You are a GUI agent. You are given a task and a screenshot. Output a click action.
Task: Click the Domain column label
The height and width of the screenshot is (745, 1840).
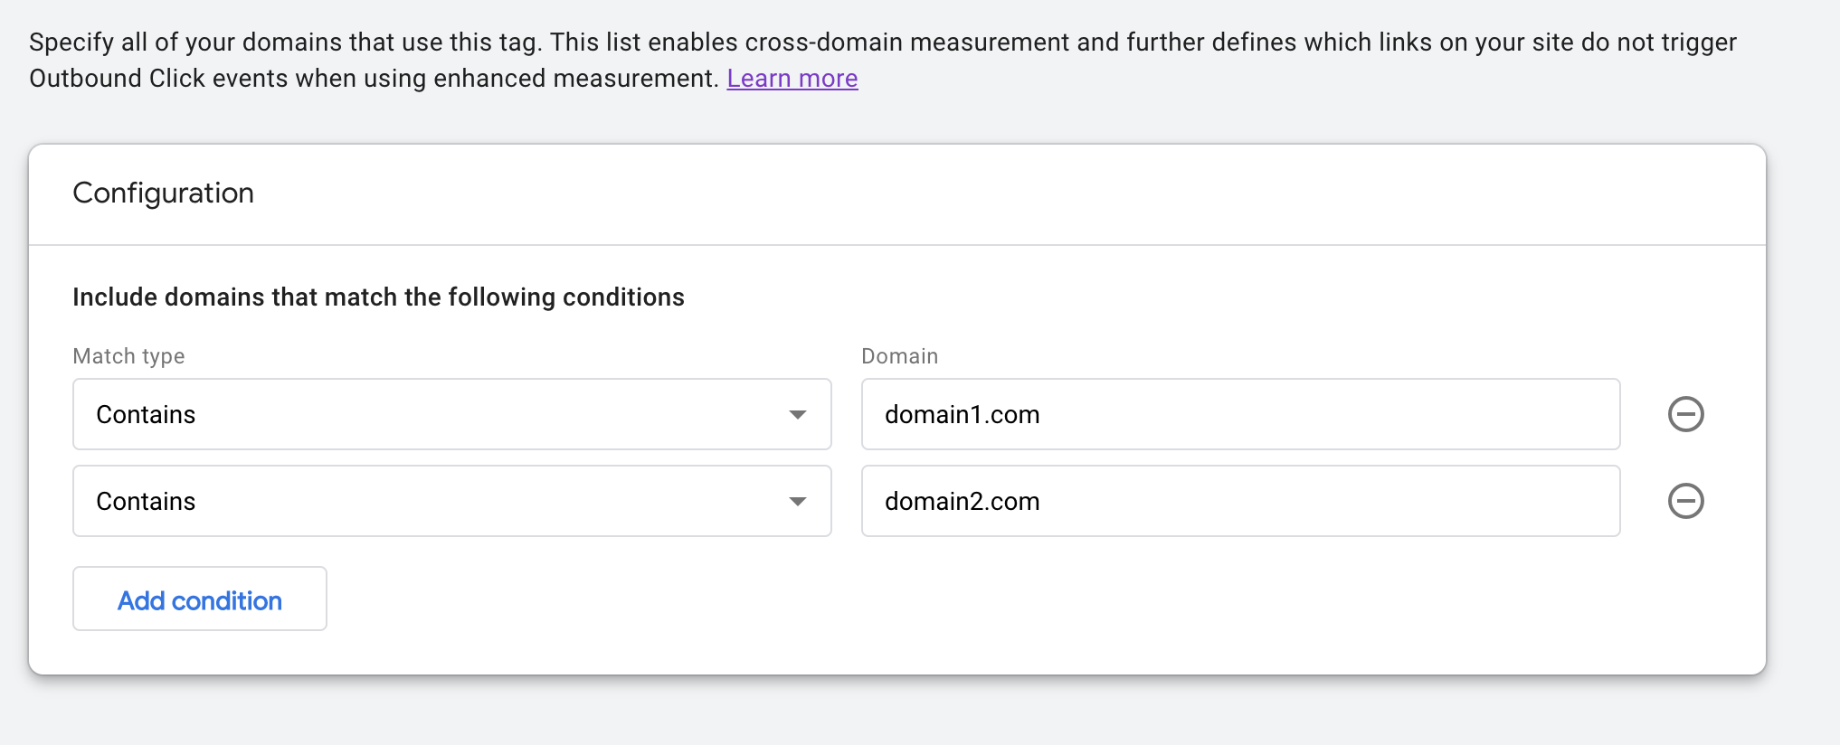[899, 356]
